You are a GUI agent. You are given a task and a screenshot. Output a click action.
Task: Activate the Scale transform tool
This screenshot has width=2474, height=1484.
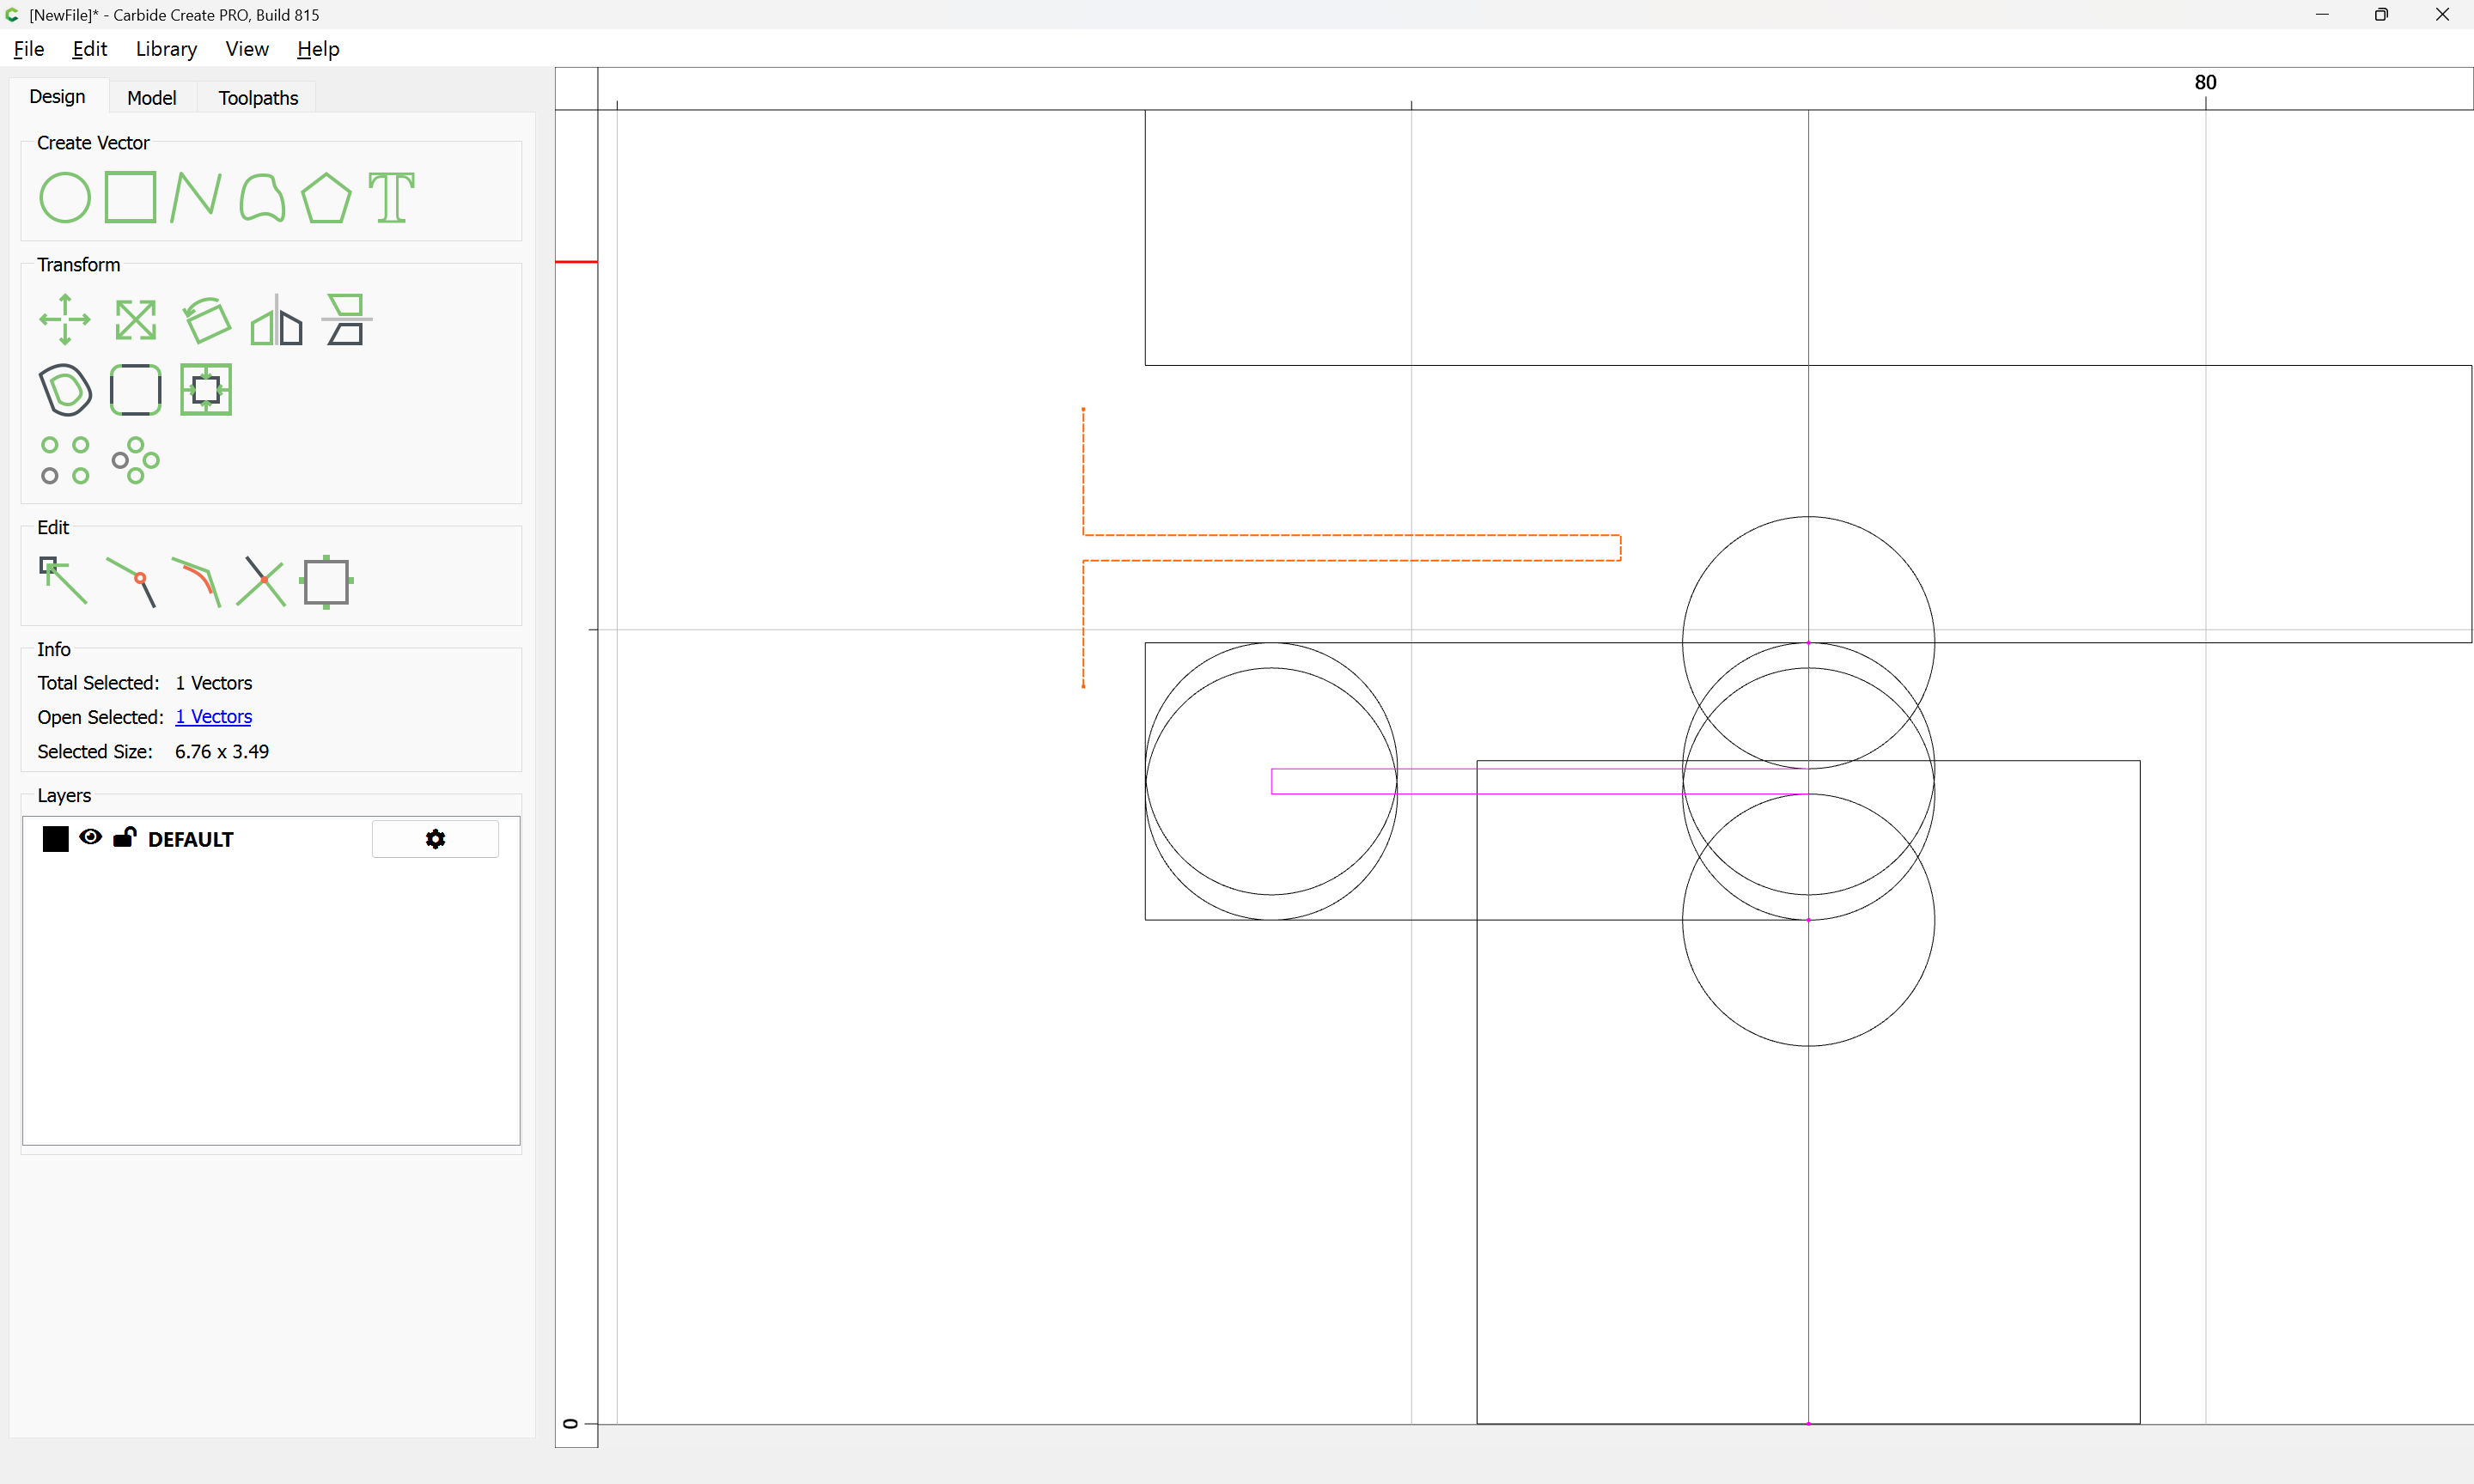[135, 320]
